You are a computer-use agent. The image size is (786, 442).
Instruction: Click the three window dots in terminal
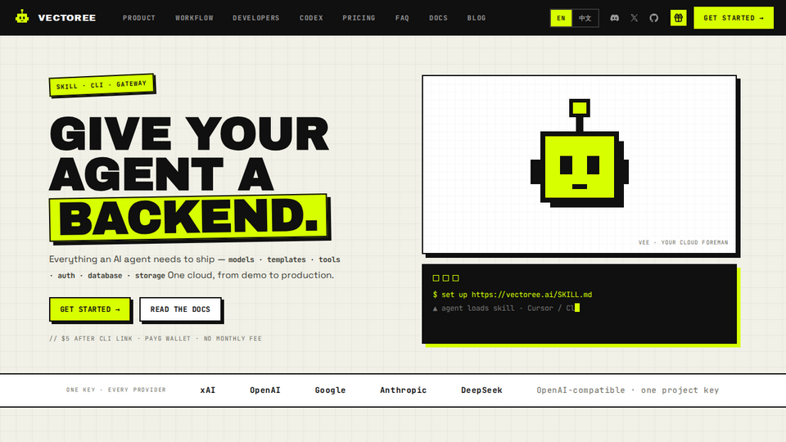click(x=445, y=278)
